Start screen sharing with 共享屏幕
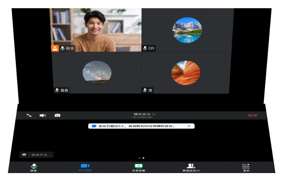Viewport: 283px width, 183px height. pos(139,168)
